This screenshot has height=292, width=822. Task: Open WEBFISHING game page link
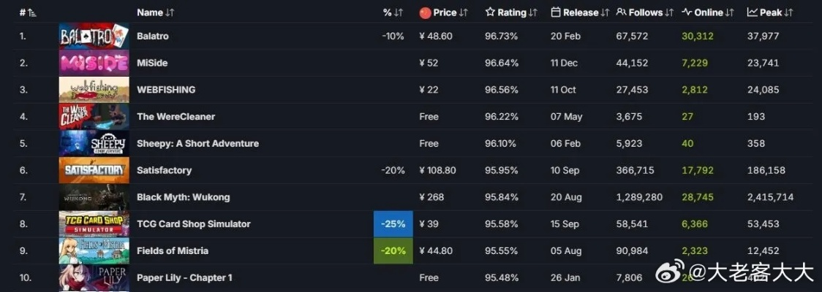tap(166, 90)
